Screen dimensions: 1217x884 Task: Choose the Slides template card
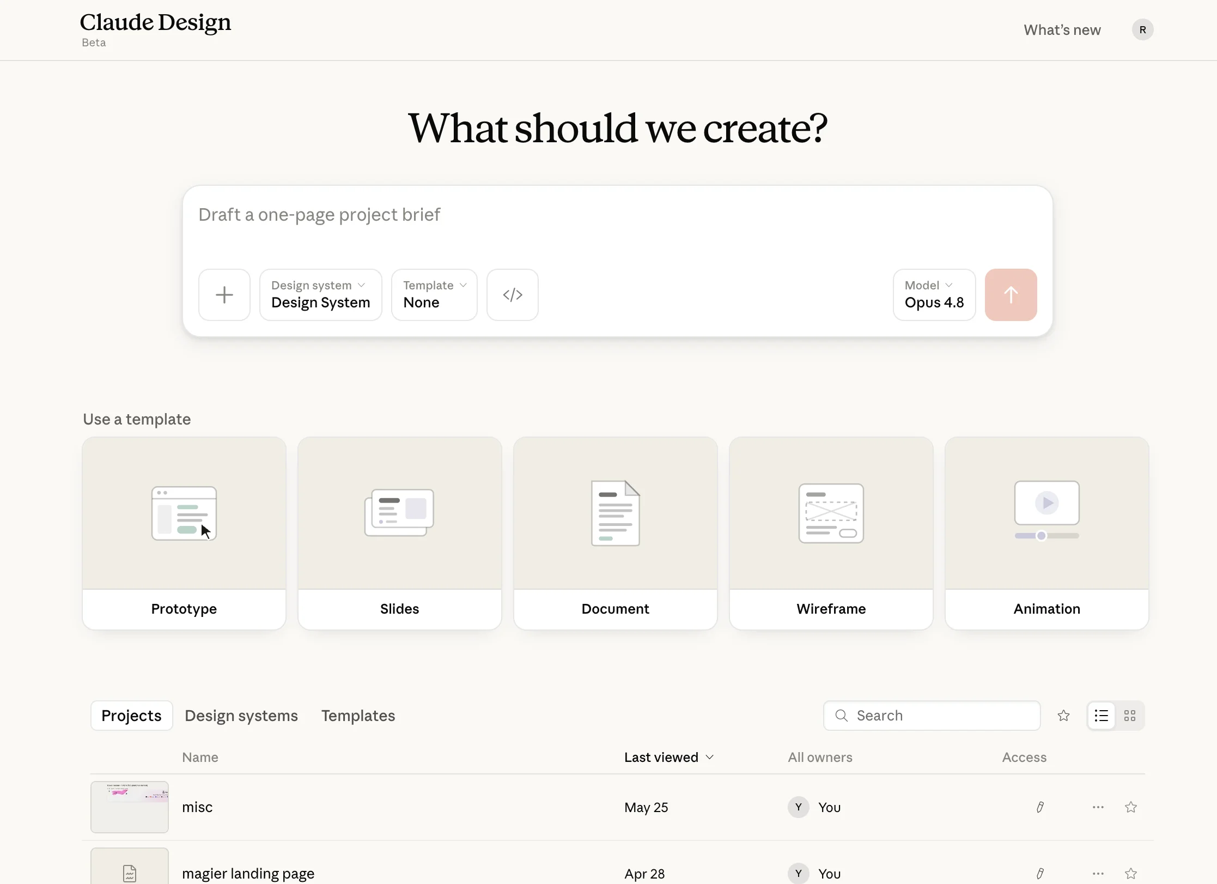pyautogui.click(x=399, y=533)
